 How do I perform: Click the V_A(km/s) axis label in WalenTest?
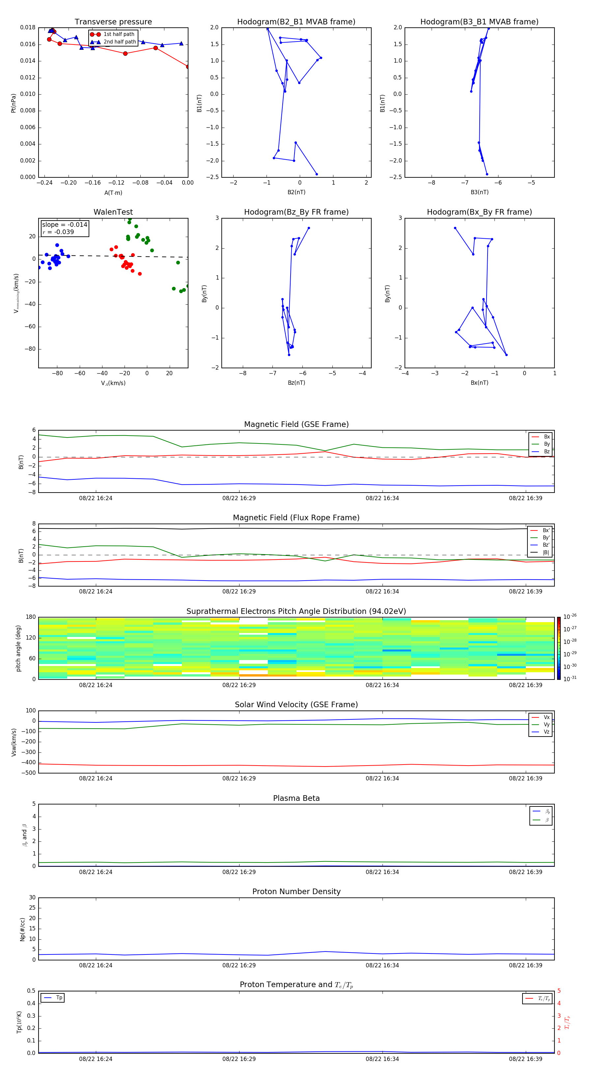pos(113,383)
